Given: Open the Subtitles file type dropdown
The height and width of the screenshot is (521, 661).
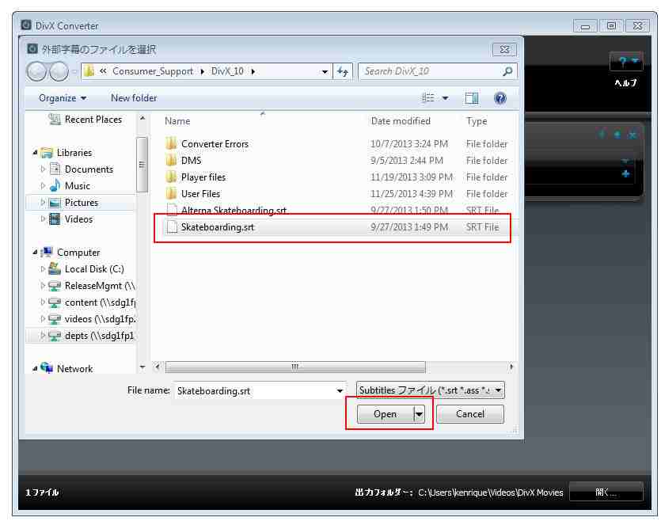Looking at the screenshot, I should coord(498,391).
